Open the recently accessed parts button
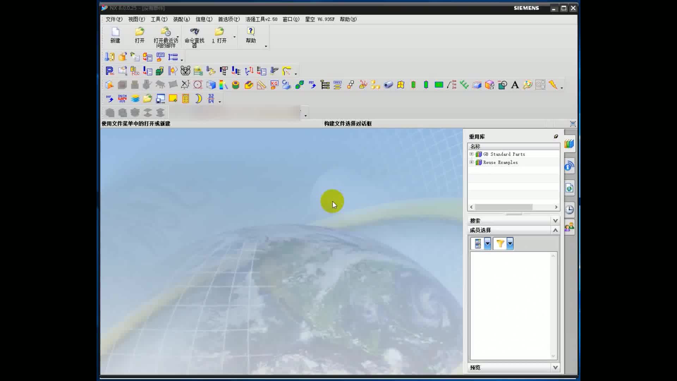This screenshot has width=677, height=381. [x=166, y=37]
